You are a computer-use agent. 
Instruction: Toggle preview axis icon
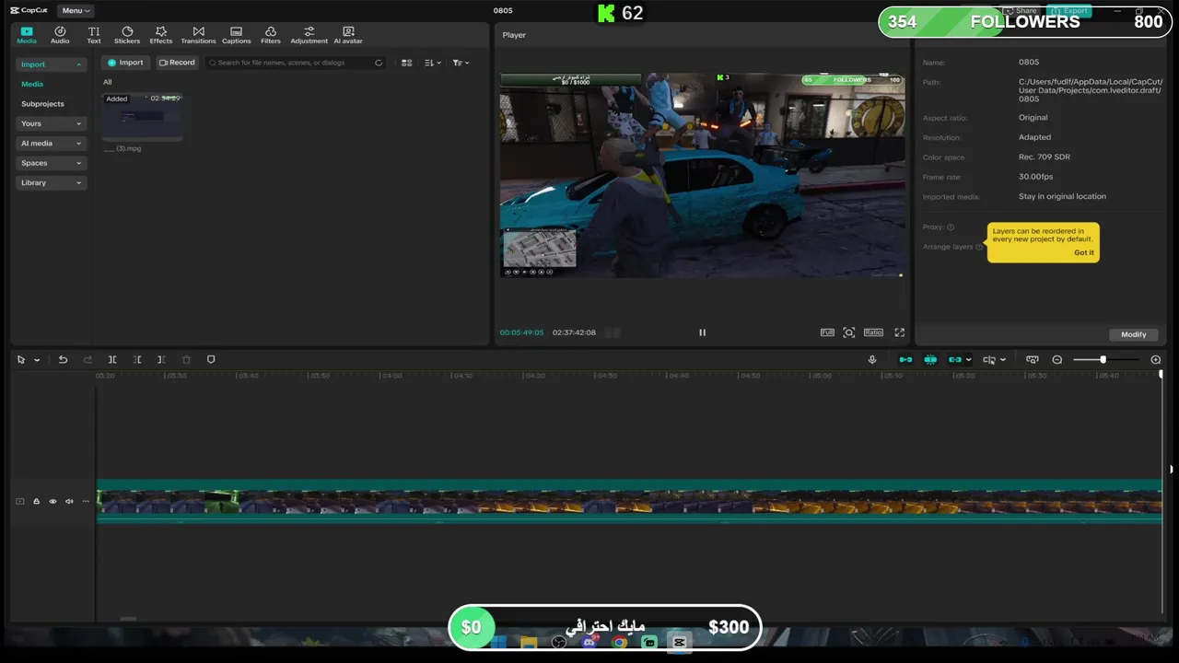tap(988, 359)
